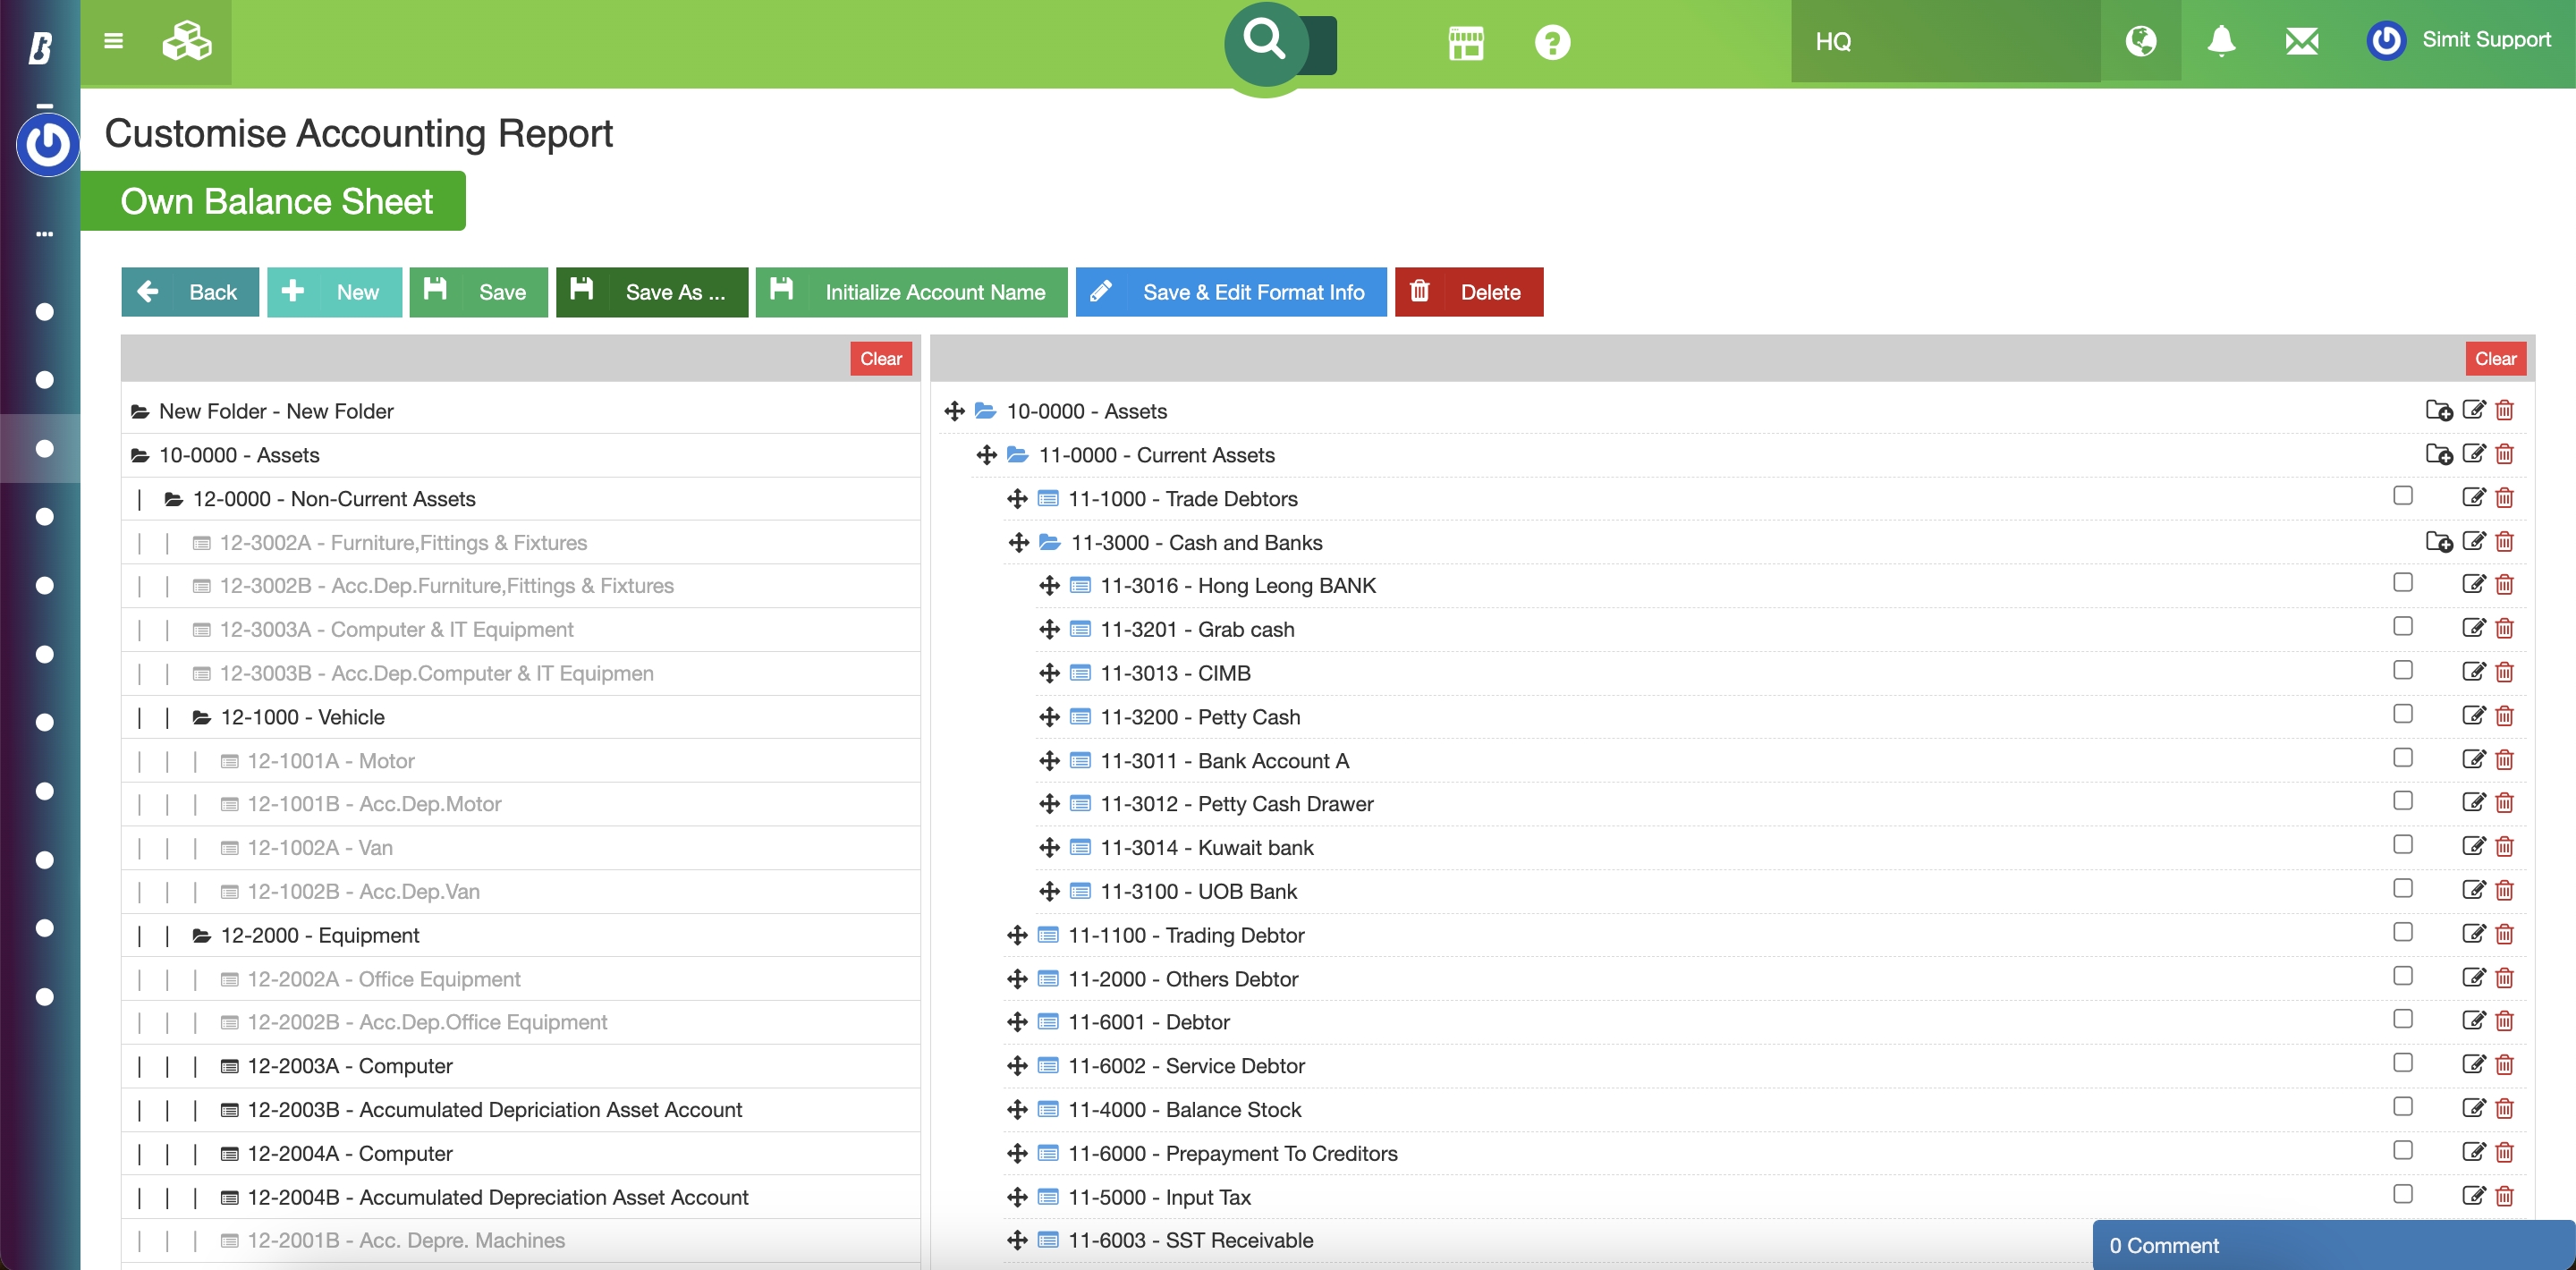Add subfolder to 10-0000 Assets row
Screen dimensions: 2576x1270
pyautogui.click(x=2438, y=411)
